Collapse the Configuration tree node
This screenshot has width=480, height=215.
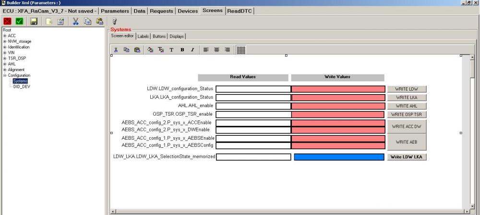[x=5, y=75]
